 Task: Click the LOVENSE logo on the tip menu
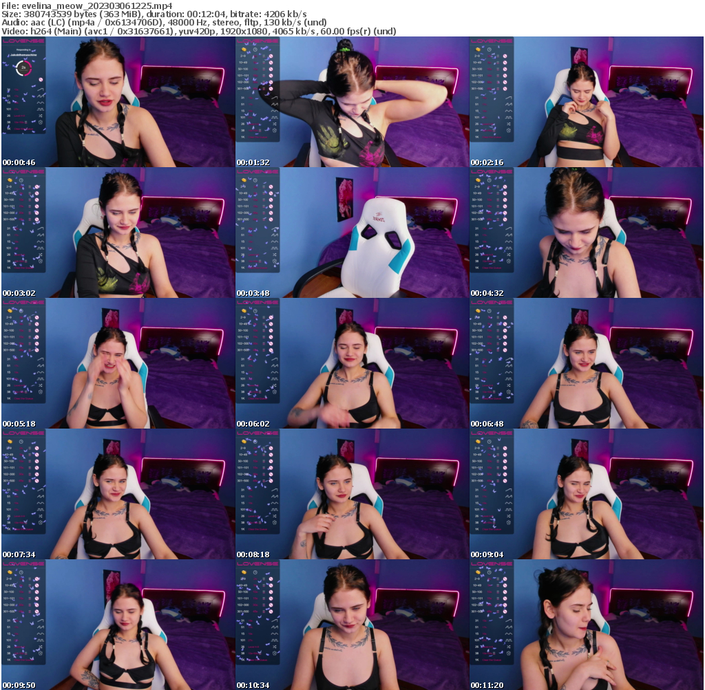click(x=23, y=41)
